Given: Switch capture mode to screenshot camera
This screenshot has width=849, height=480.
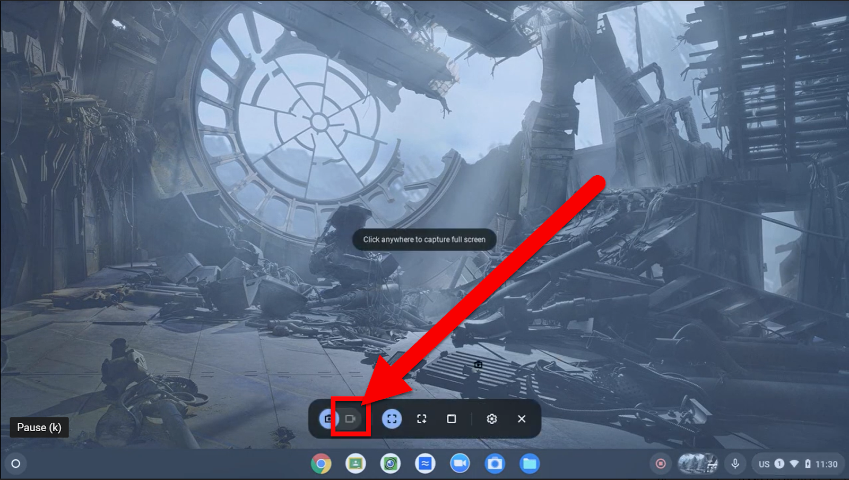Looking at the screenshot, I should (x=328, y=419).
